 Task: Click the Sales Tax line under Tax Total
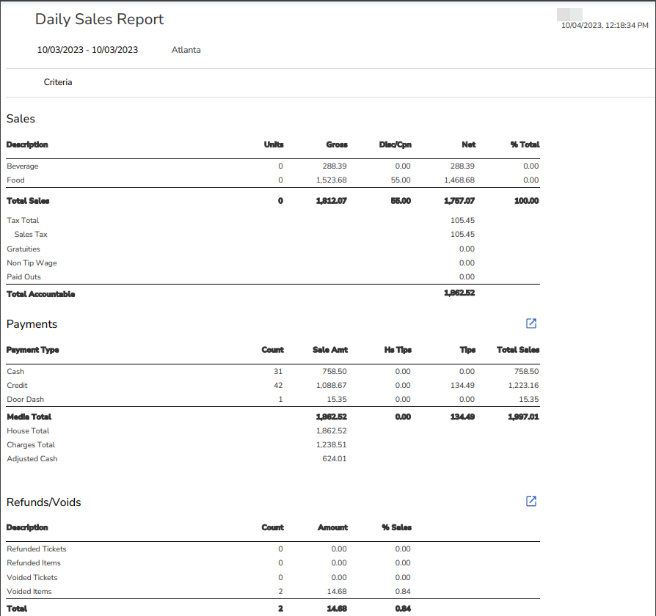[31, 235]
